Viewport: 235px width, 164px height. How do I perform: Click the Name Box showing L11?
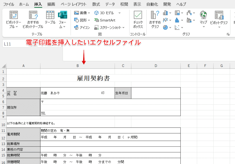pos(16,44)
